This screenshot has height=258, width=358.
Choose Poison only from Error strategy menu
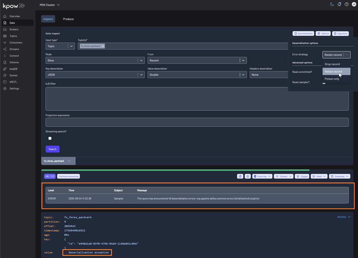(332, 79)
